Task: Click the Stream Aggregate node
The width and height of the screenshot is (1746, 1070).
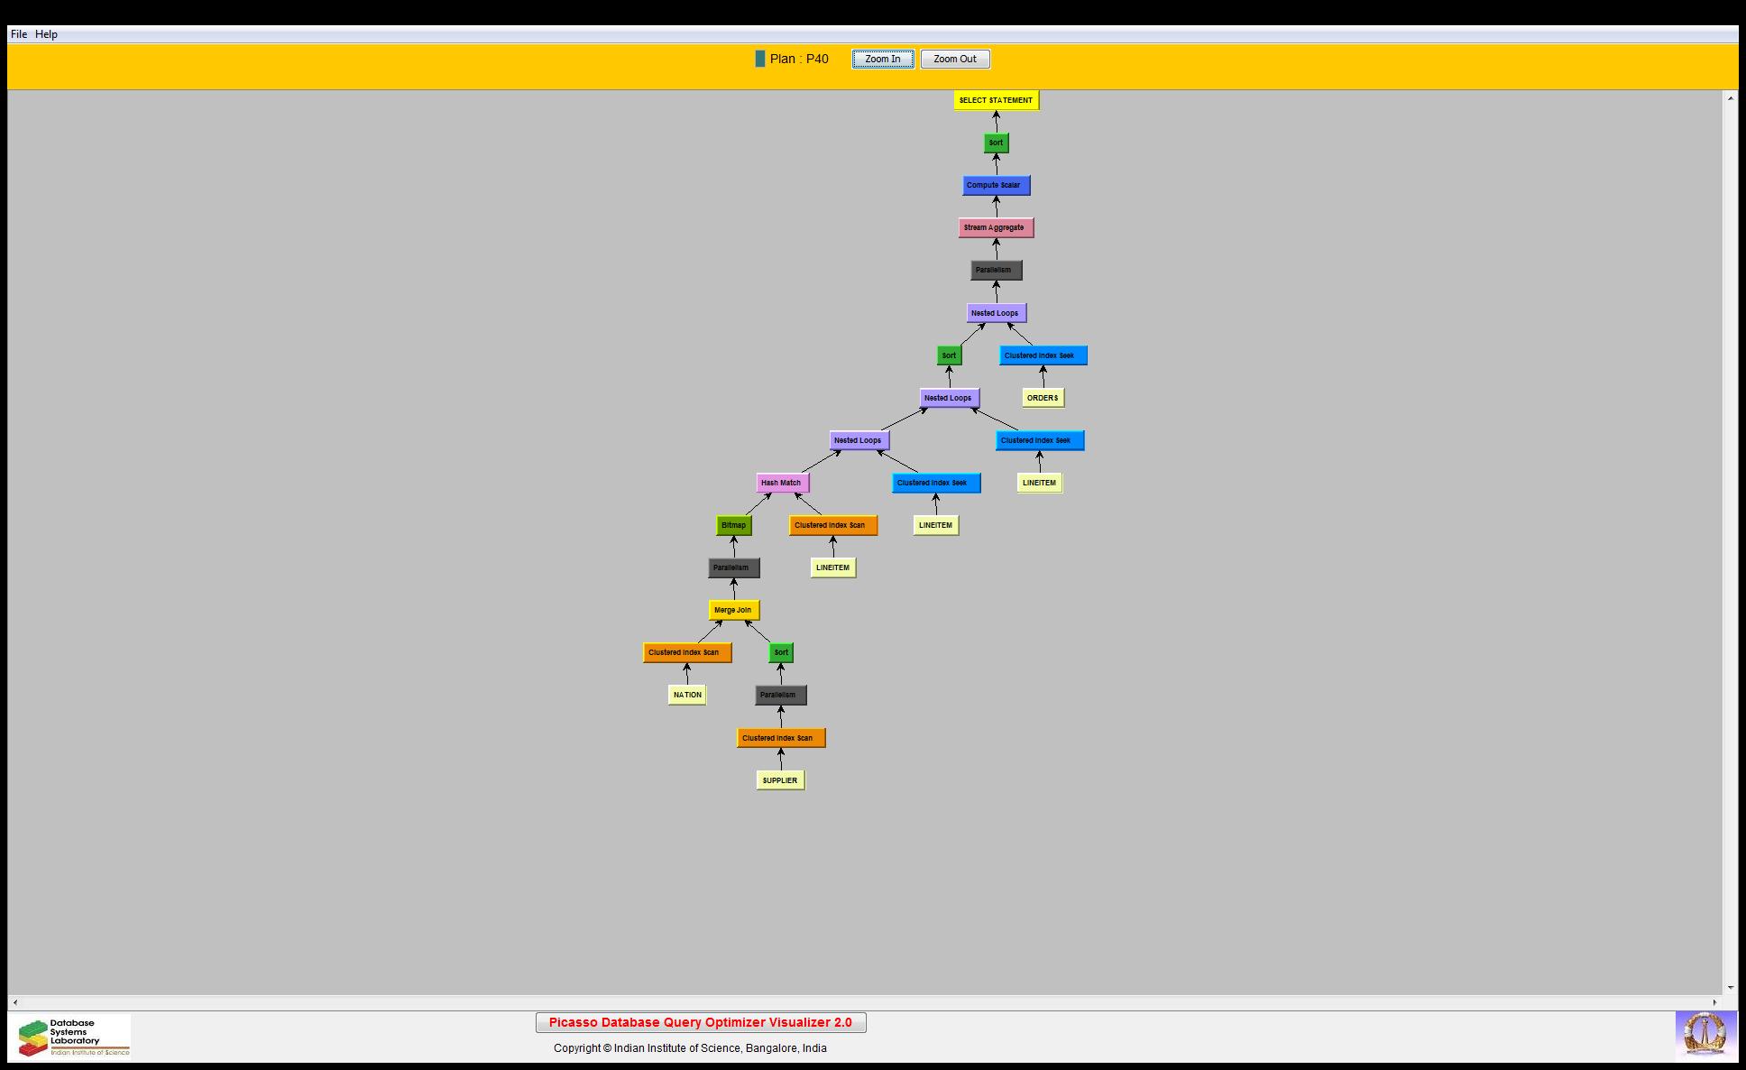Action: click(996, 227)
